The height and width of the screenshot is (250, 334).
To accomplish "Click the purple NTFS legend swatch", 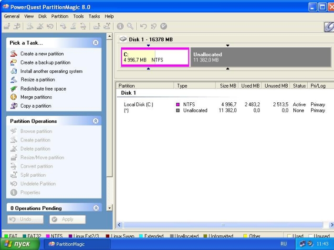I will point(48,236).
